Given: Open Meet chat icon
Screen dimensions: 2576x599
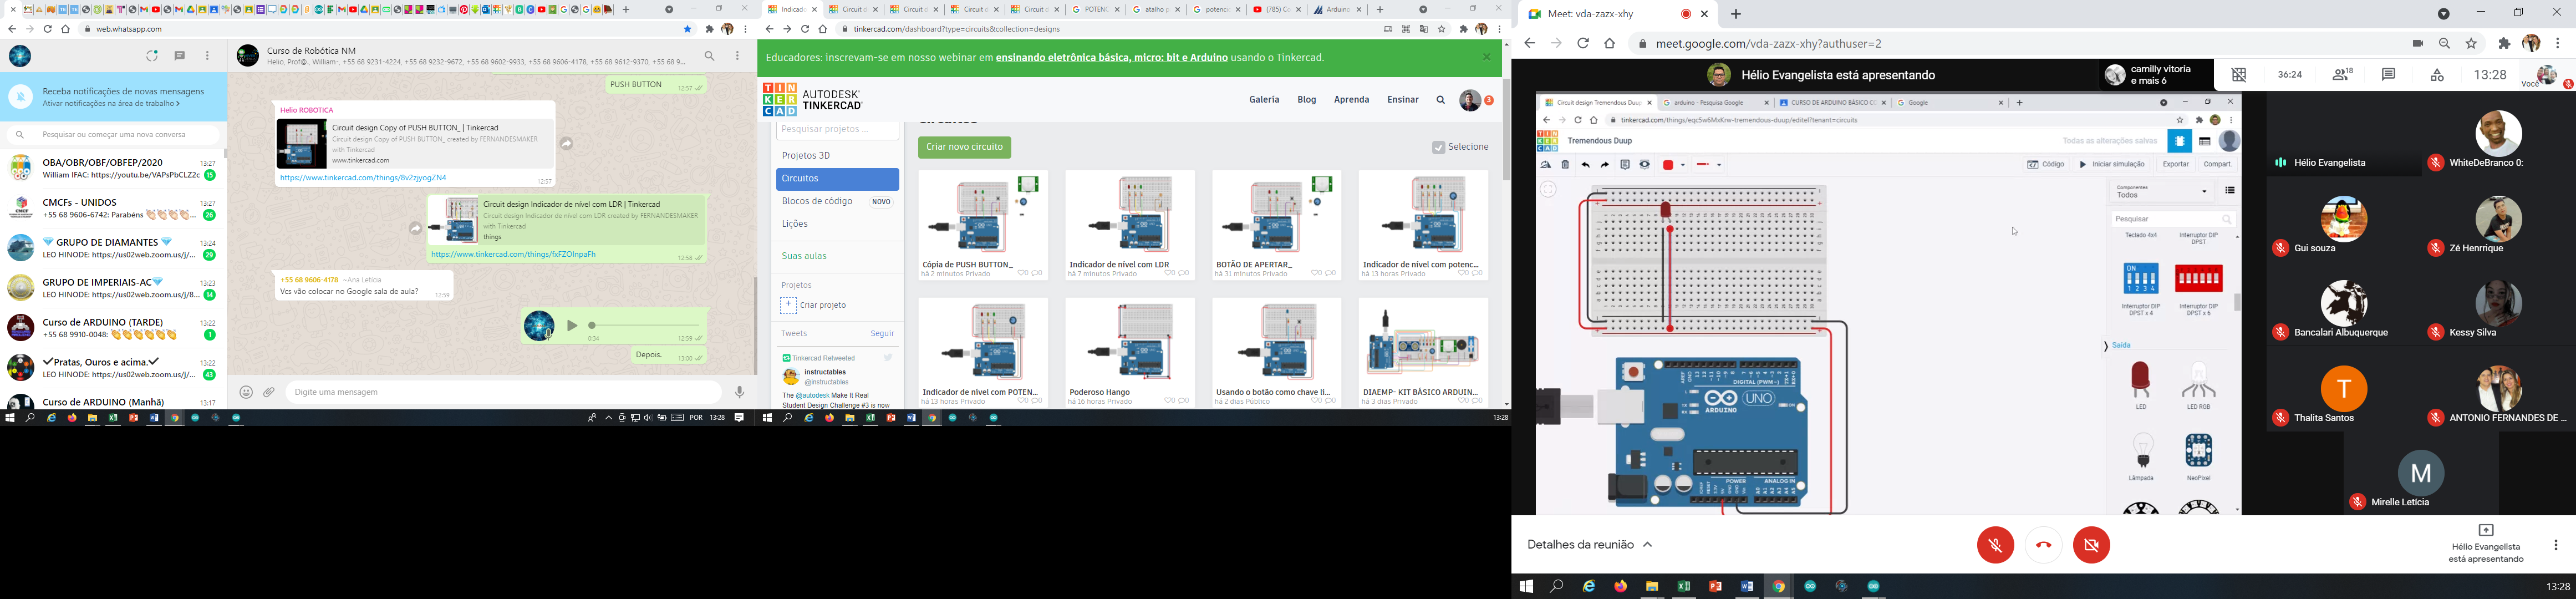Looking at the screenshot, I should pos(2389,75).
